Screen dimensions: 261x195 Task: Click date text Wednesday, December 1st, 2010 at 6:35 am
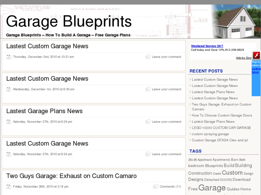click(x=43, y=89)
